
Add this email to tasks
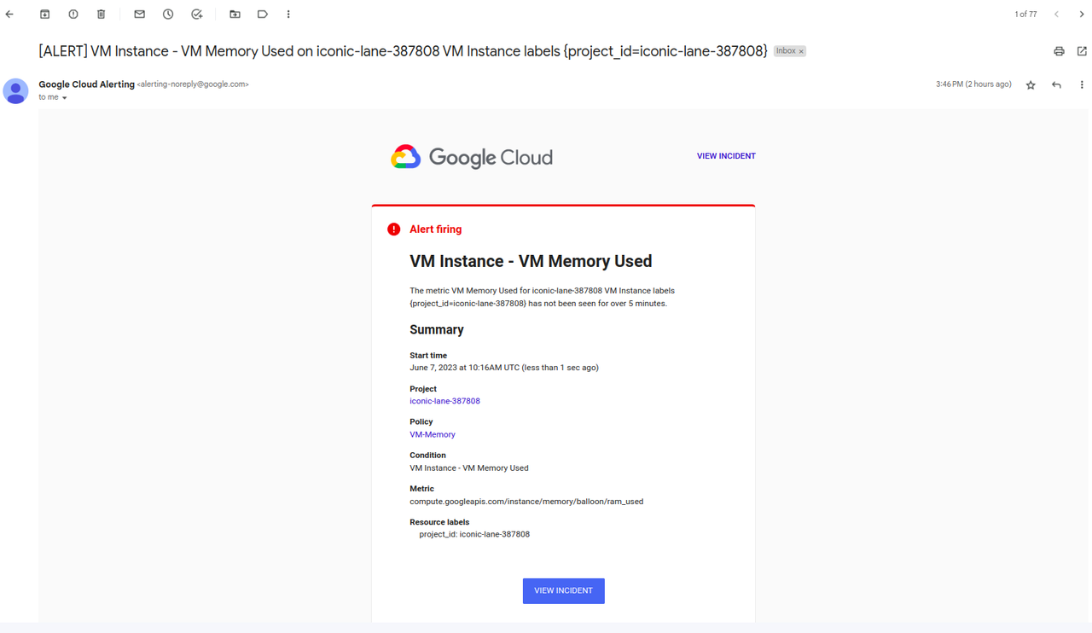click(196, 15)
